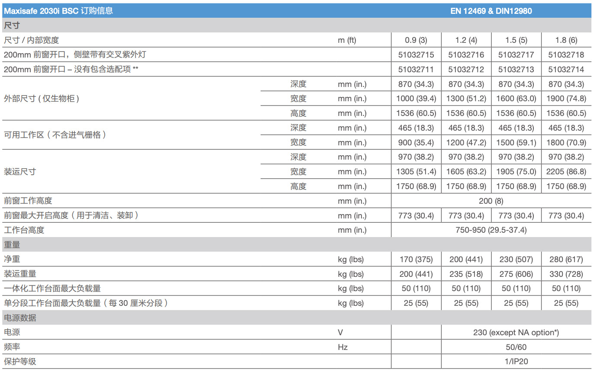Click the shipping width '1905 (75.0)'
Screen dimensions: 594x372
[x=516, y=172]
